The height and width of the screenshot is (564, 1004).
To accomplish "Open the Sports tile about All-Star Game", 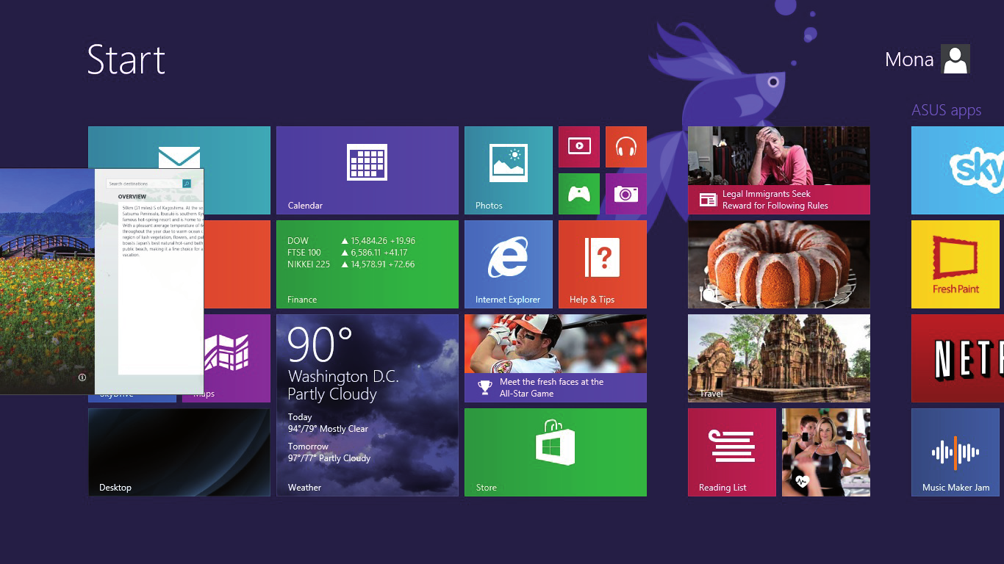I will click(556, 358).
